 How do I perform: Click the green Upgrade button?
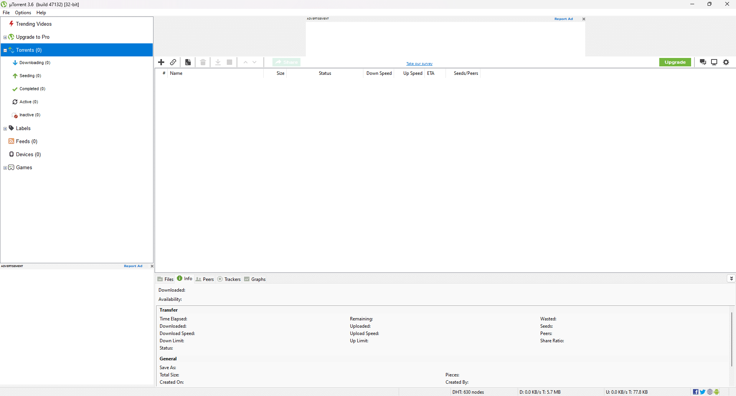point(675,62)
